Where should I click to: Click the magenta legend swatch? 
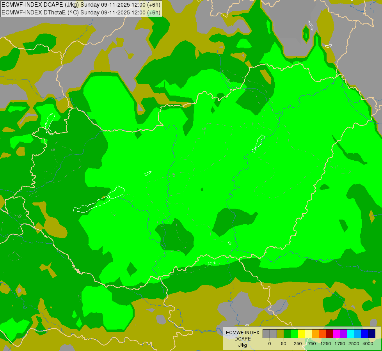(x=336, y=333)
